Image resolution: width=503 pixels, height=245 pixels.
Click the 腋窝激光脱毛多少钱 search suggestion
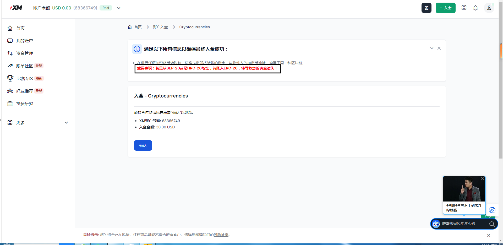point(458,224)
